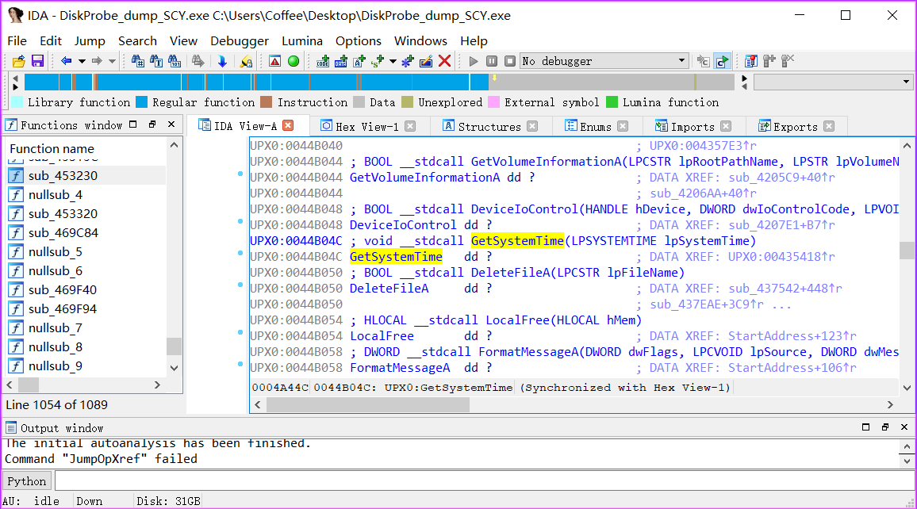The height and width of the screenshot is (509, 917).
Task: Click the immediate value search binoculars icon
Action: tap(138, 61)
